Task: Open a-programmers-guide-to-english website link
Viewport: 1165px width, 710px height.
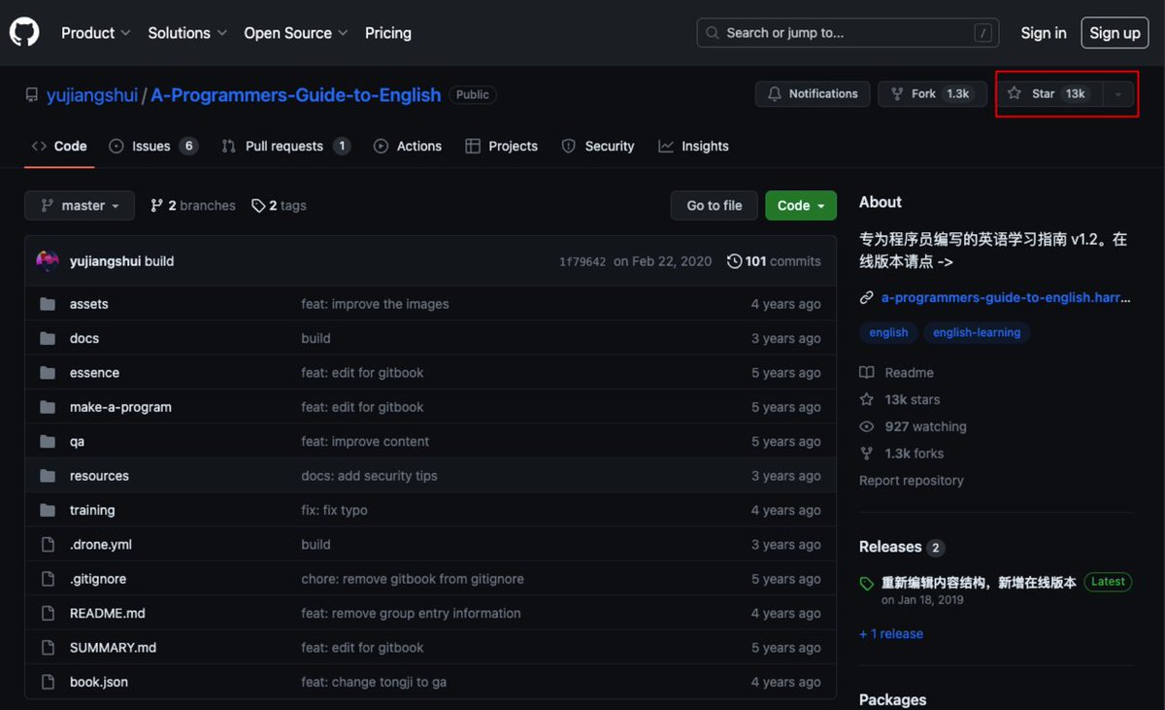Action: (x=1006, y=298)
